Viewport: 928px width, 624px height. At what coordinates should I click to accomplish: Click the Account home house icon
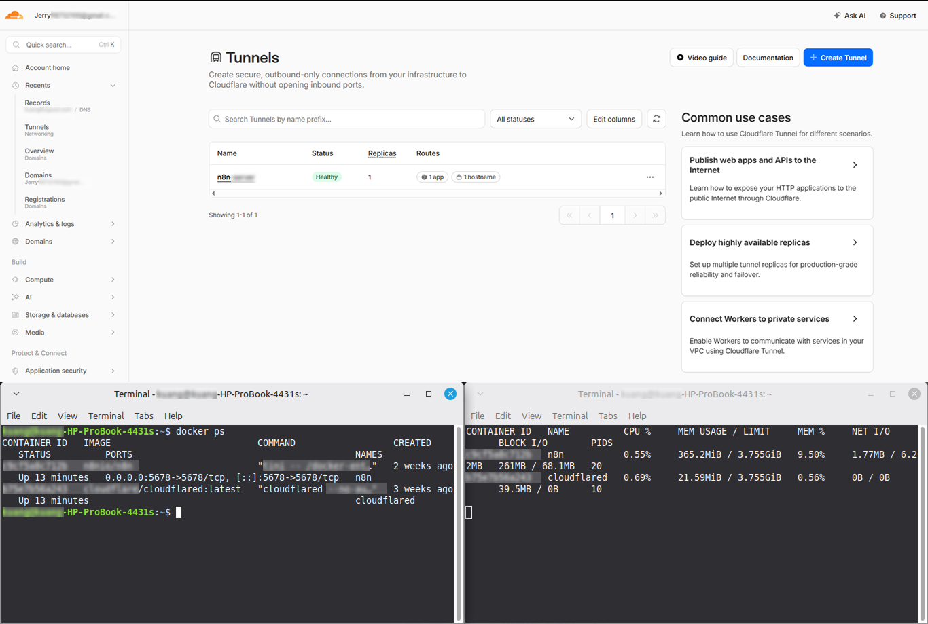[x=16, y=68]
